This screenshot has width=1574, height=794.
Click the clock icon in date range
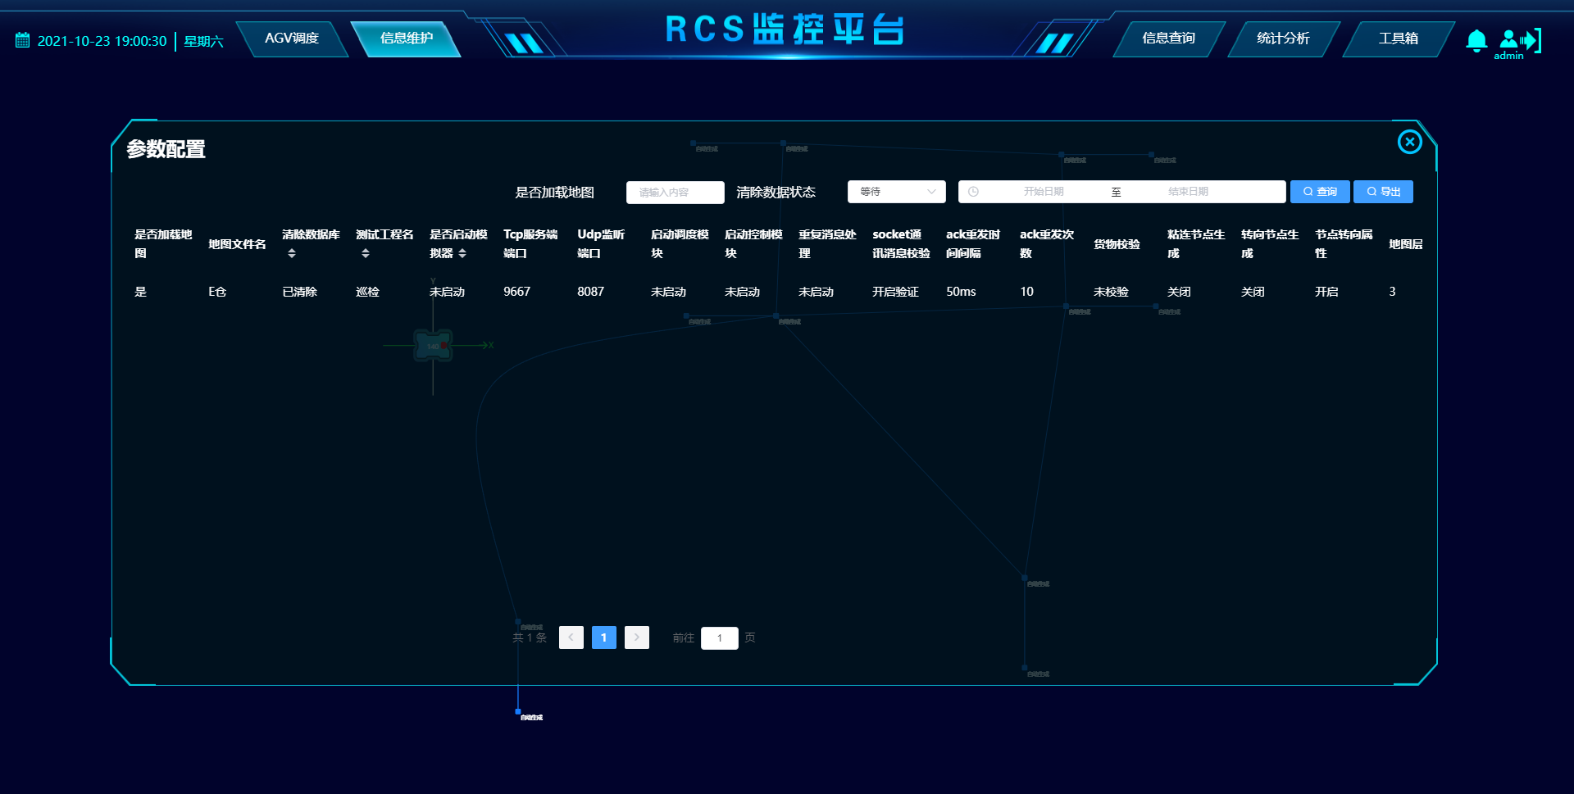point(973,192)
